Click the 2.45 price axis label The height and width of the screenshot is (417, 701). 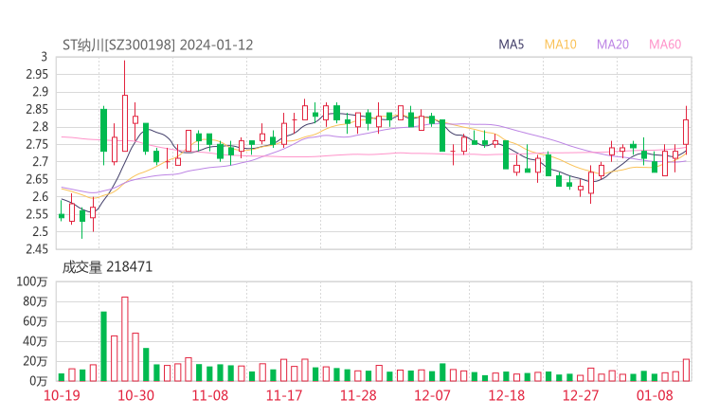tap(37, 249)
